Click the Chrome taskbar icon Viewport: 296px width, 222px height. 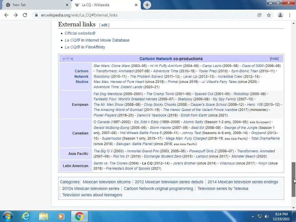79,216
